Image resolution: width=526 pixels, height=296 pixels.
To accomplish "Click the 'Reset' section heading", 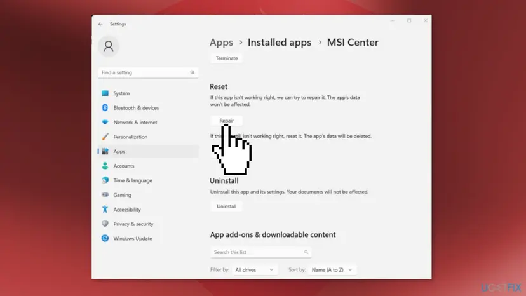I will 219,86.
